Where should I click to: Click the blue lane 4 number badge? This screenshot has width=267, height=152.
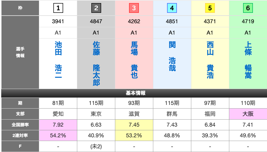coord(172,8)
